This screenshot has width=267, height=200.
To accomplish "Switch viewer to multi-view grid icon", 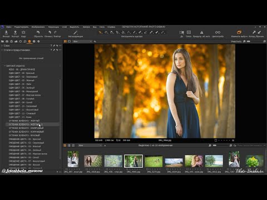I will pyautogui.click(x=65, y=42).
